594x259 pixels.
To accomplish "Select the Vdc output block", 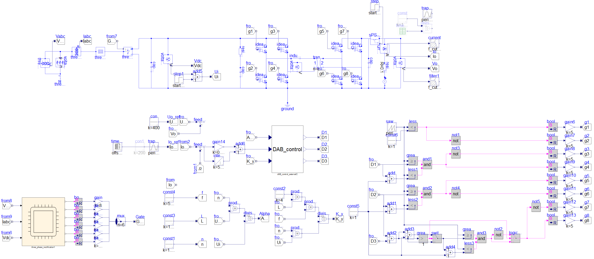I will point(198,66).
